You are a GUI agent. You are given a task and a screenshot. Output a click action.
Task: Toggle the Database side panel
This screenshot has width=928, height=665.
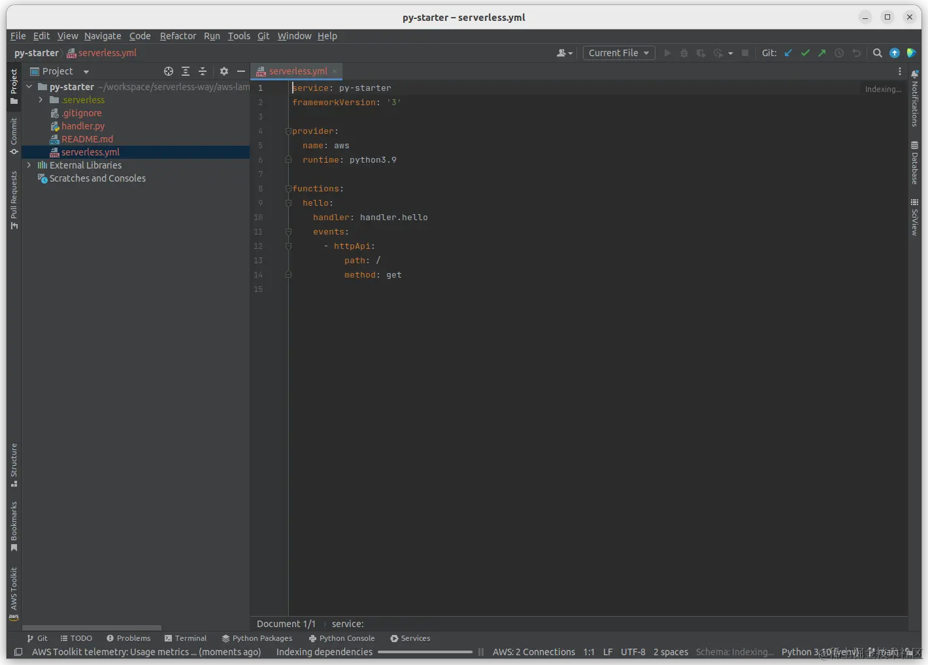pos(915,163)
